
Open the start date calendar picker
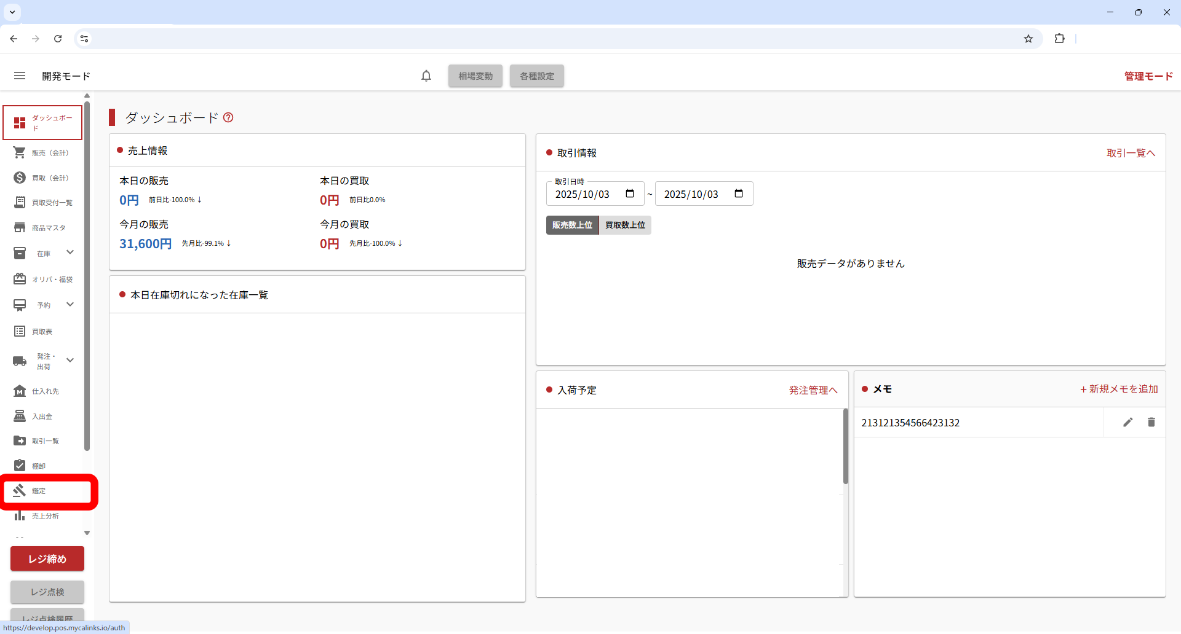pos(630,194)
